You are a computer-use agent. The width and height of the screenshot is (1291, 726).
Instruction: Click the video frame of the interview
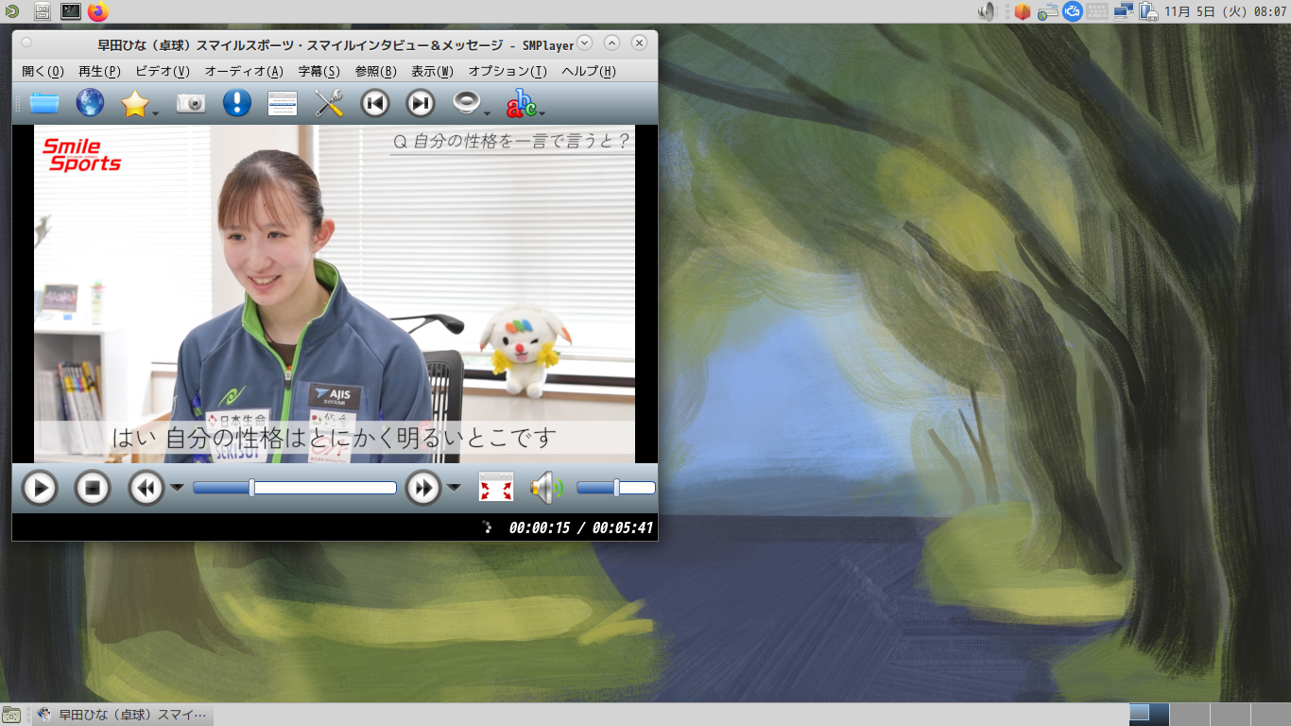(335, 294)
